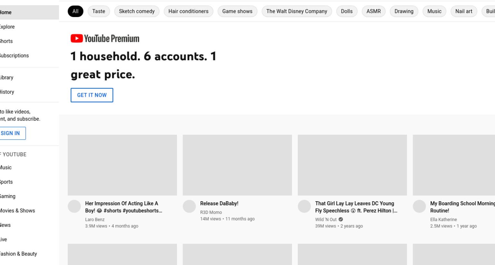
Task: Select the Drawing filter chip
Action: click(x=404, y=11)
